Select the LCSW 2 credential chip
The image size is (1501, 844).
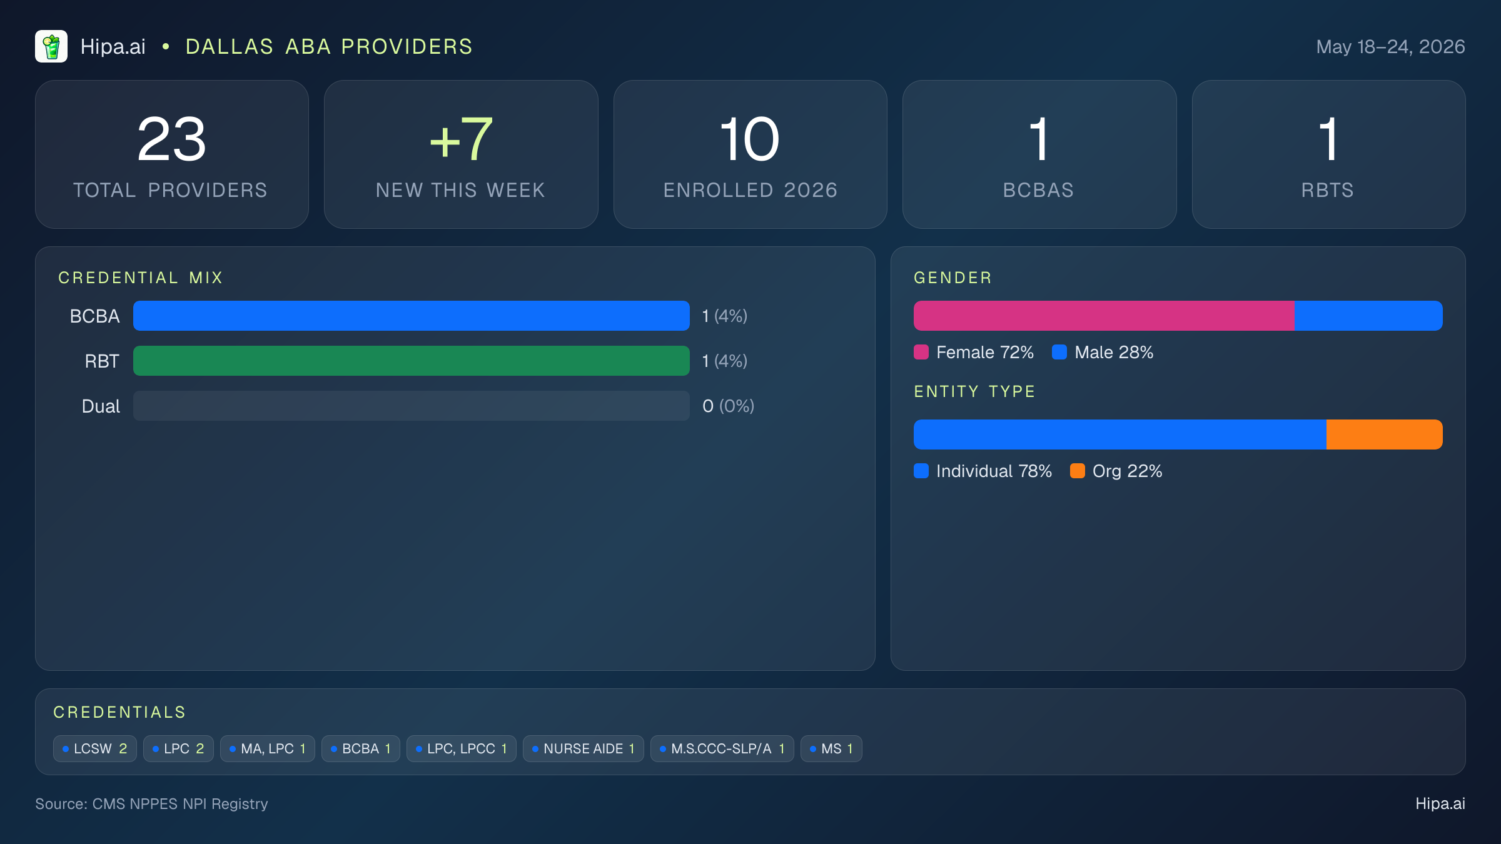click(x=95, y=749)
